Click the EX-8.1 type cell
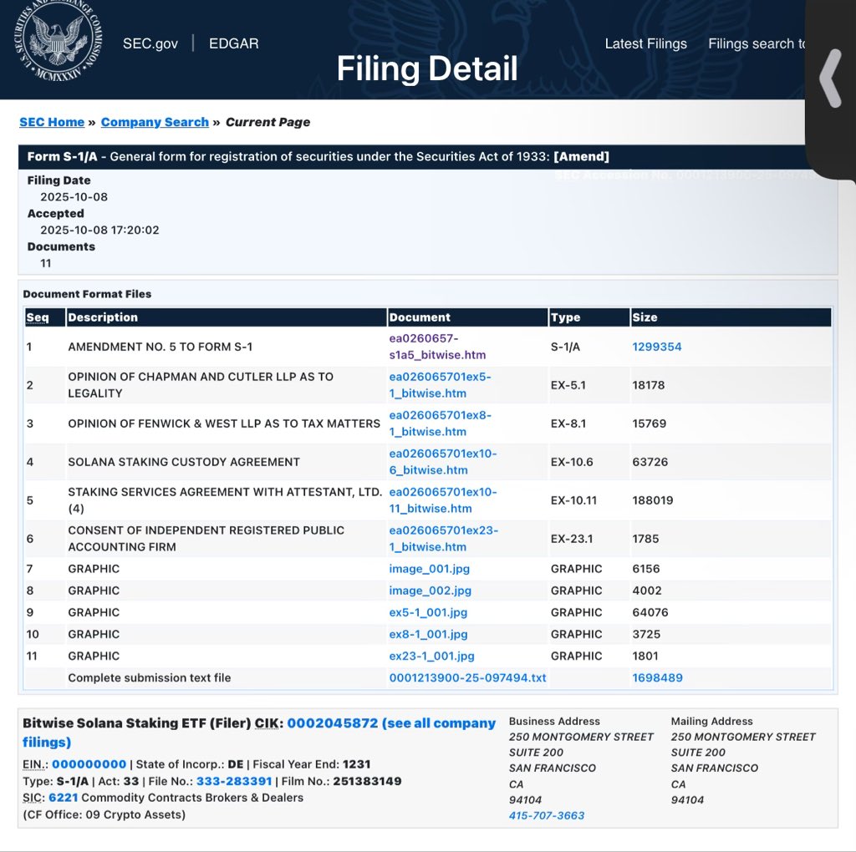This screenshot has height=852, width=856. (568, 423)
